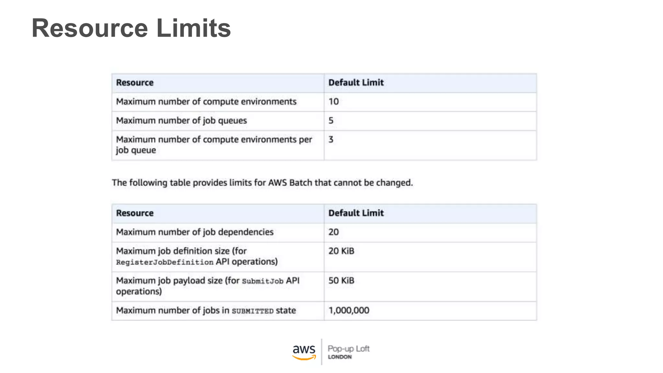Viewport: 663px width, 373px height.
Task: Select 'Maximum number of job queues' cell
Action: [x=218, y=121]
